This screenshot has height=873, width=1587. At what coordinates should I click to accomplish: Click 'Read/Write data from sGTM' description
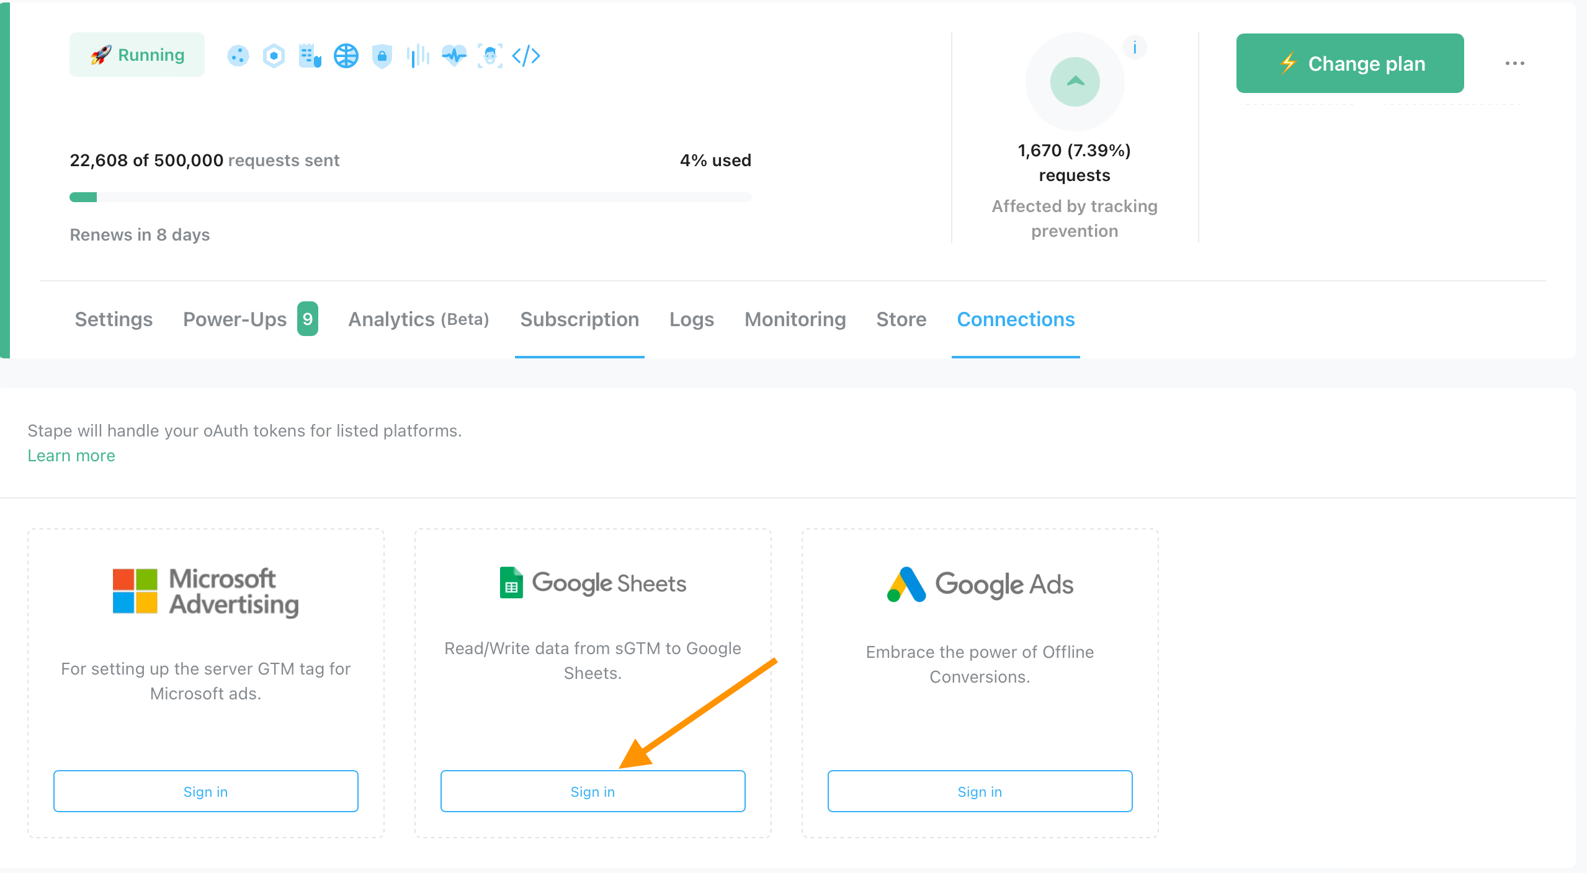tap(593, 660)
